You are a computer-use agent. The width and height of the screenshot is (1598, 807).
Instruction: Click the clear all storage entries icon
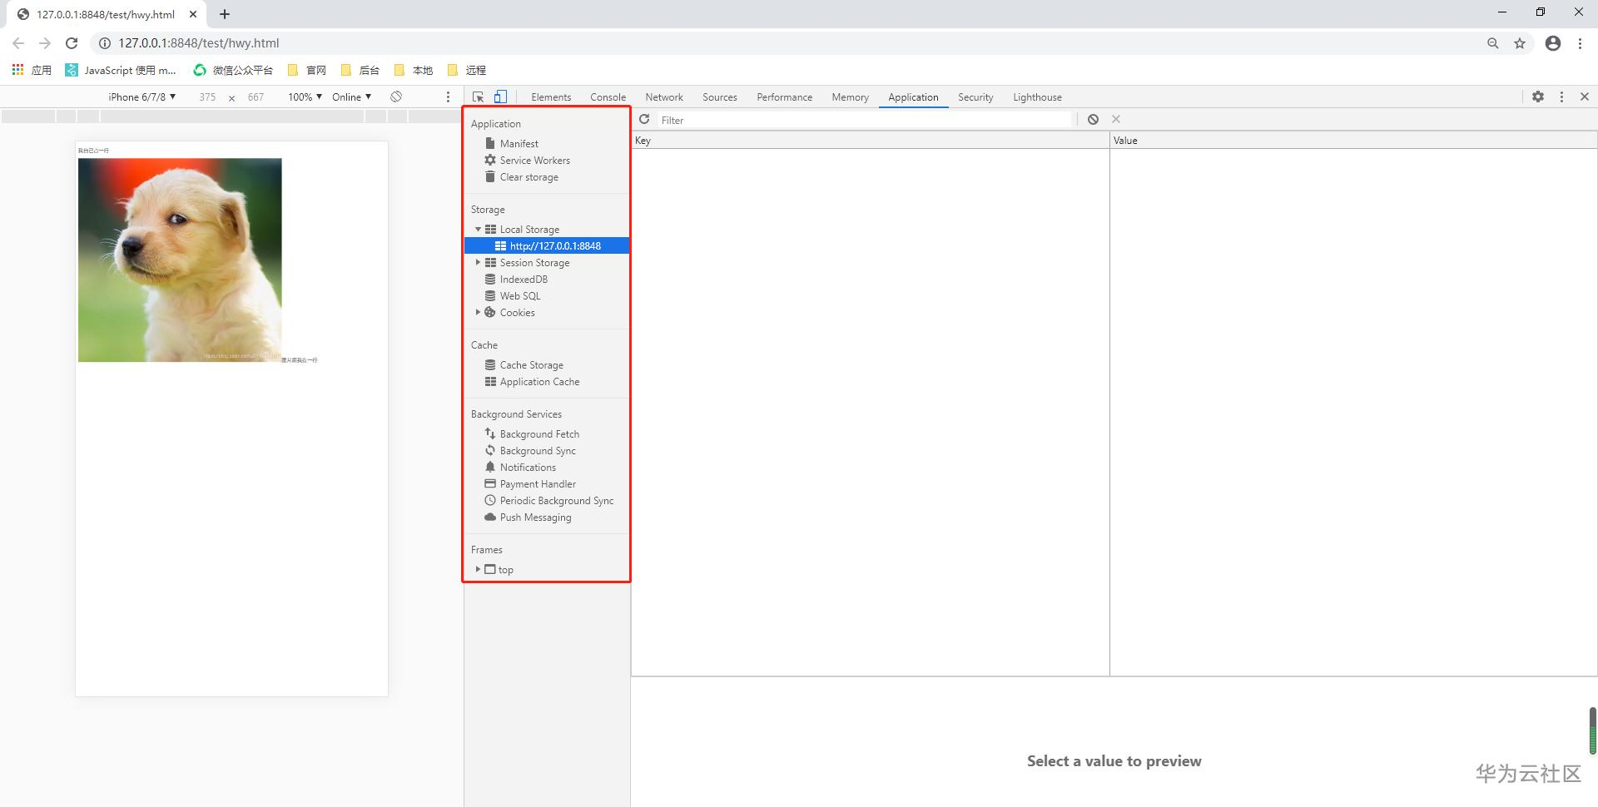(x=1093, y=120)
